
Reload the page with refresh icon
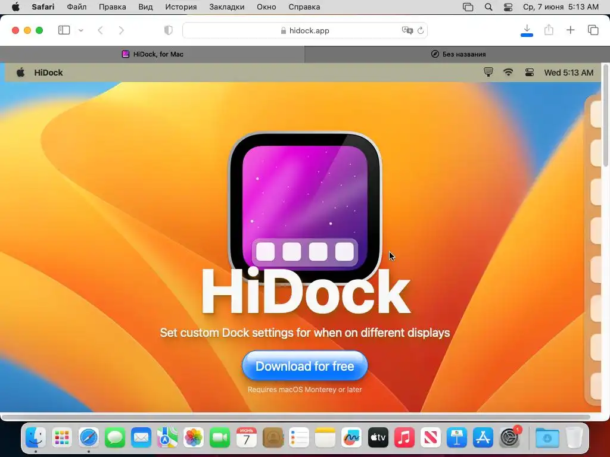point(421,30)
